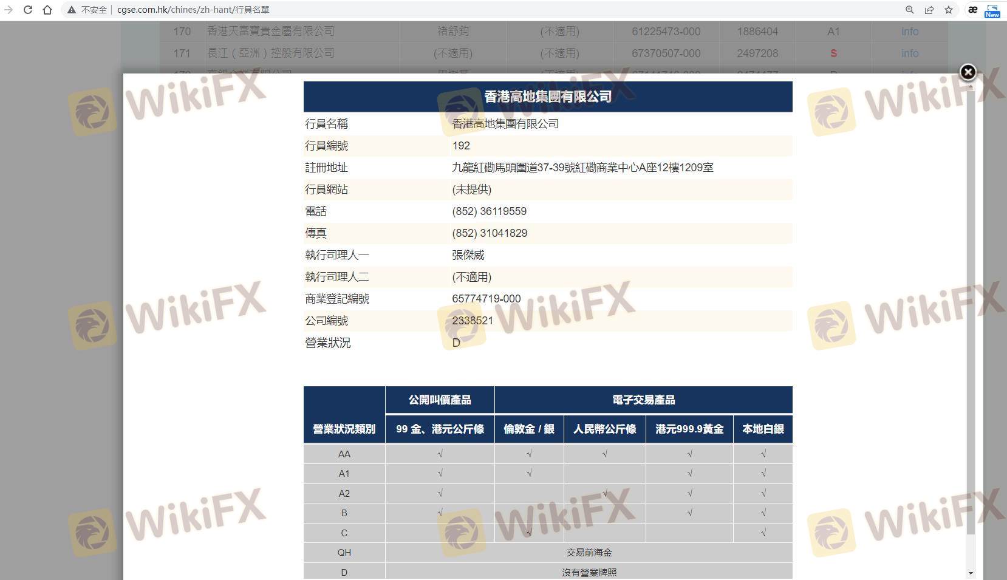Click the browser forward arrow

[x=9, y=10]
